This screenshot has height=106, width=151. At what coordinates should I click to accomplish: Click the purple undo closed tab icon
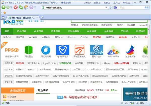tap(31, 7)
